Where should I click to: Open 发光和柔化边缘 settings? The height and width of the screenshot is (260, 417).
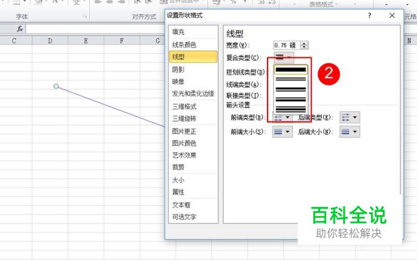tap(193, 93)
